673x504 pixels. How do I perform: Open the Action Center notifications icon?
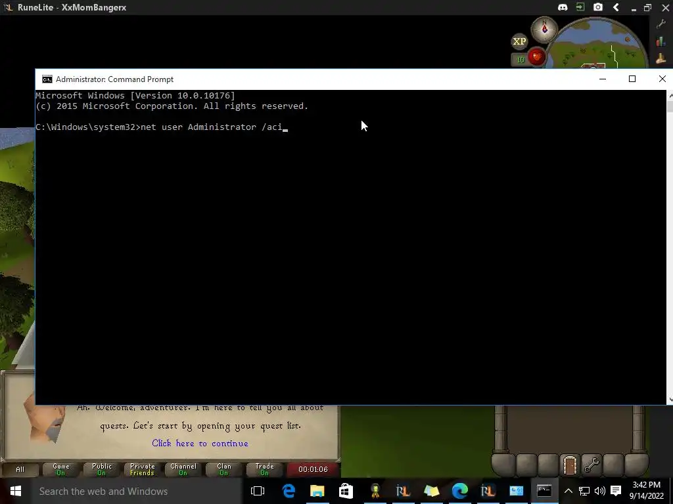(616, 491)
